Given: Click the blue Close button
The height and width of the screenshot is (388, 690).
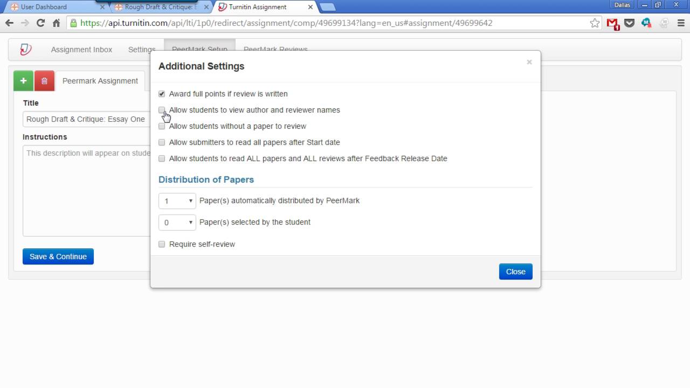Looking at the screenshot, I should click(515, 272).
